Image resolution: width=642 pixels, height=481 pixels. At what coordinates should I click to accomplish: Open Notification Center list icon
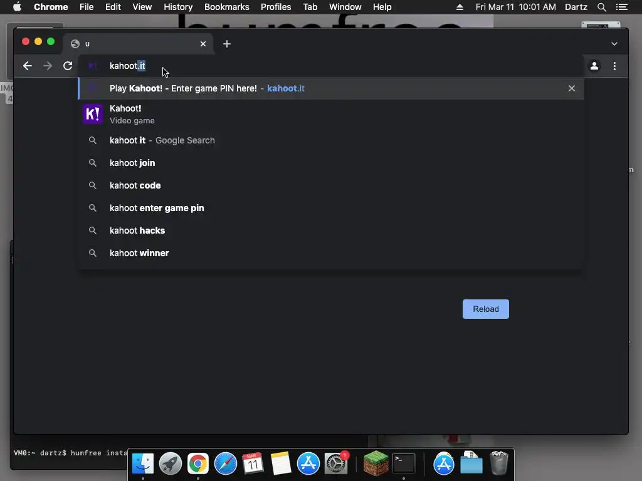pyautogui.click(x=621, y=7)
